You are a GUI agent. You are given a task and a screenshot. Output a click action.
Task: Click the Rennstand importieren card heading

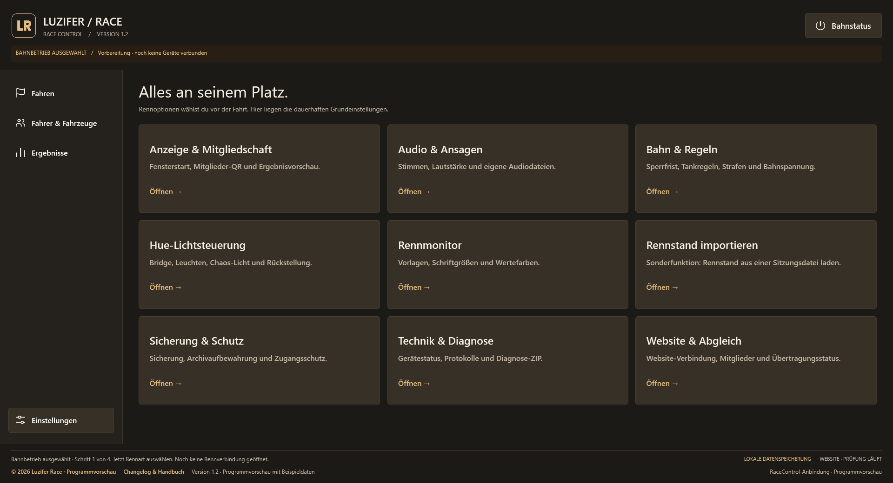click(x=702, y=245)
